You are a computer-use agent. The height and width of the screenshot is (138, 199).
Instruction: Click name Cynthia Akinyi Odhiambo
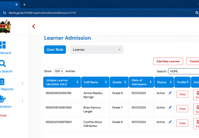click(x=93, y=124)
